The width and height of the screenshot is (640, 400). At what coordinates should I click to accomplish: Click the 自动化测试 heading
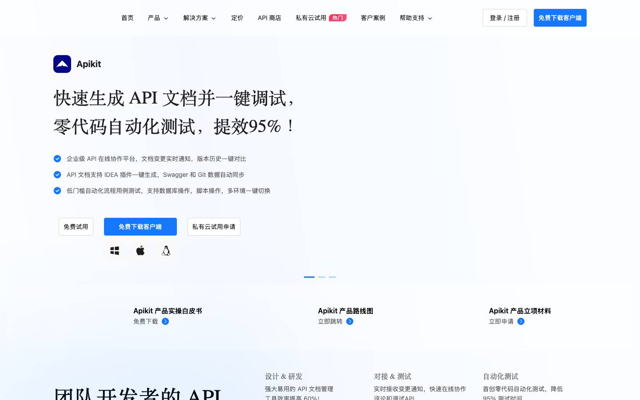click(500, 376)
